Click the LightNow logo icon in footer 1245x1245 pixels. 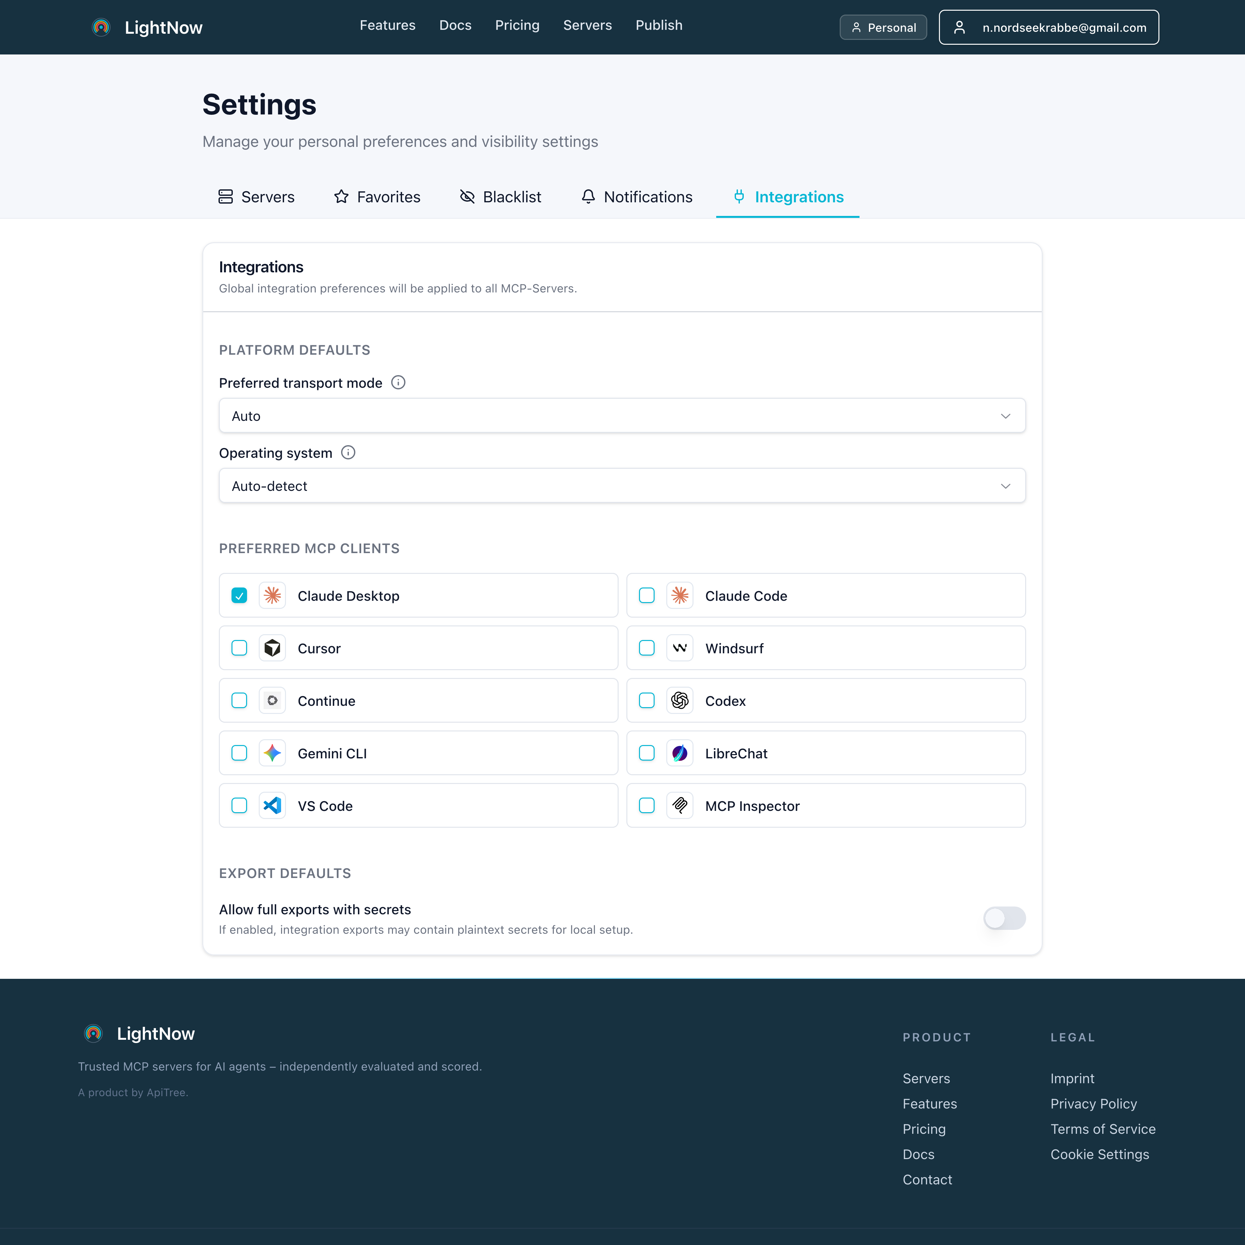pyautogui.click(x=93, y=1034)
